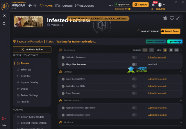Toggle Unlimited Use Skills switch

135,86
